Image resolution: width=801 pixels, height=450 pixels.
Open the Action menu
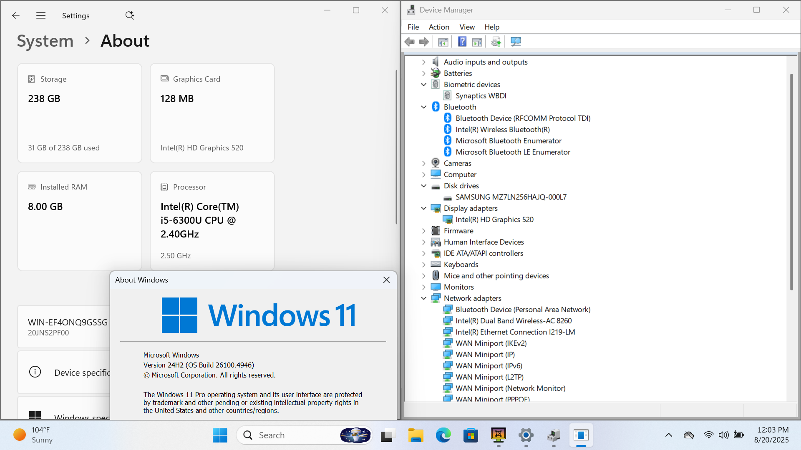439,27
